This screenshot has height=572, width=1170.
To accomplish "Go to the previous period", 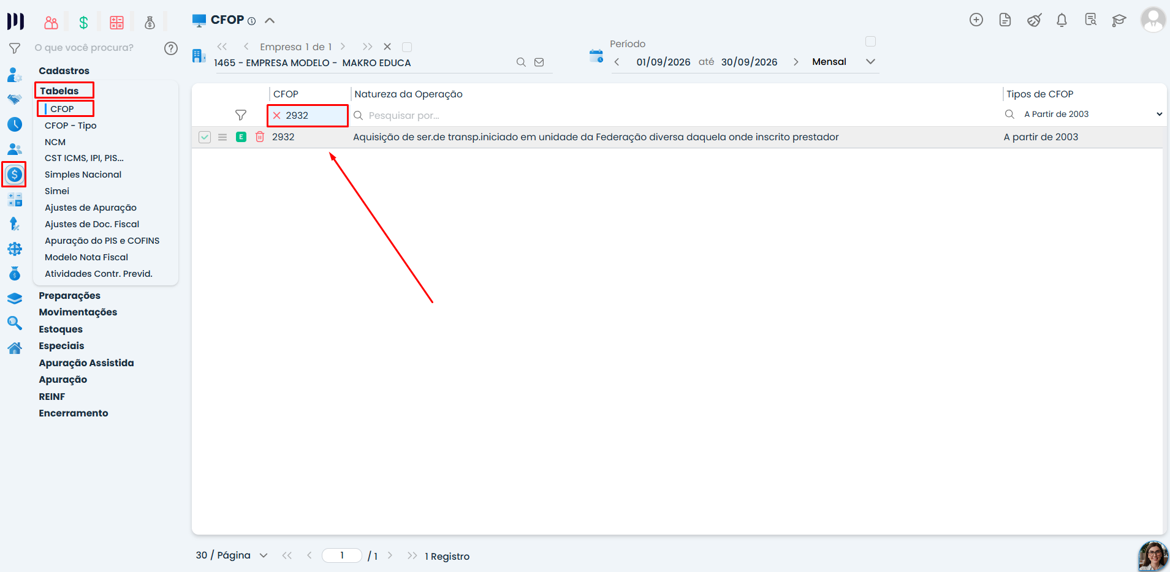I will click(617, 62).
